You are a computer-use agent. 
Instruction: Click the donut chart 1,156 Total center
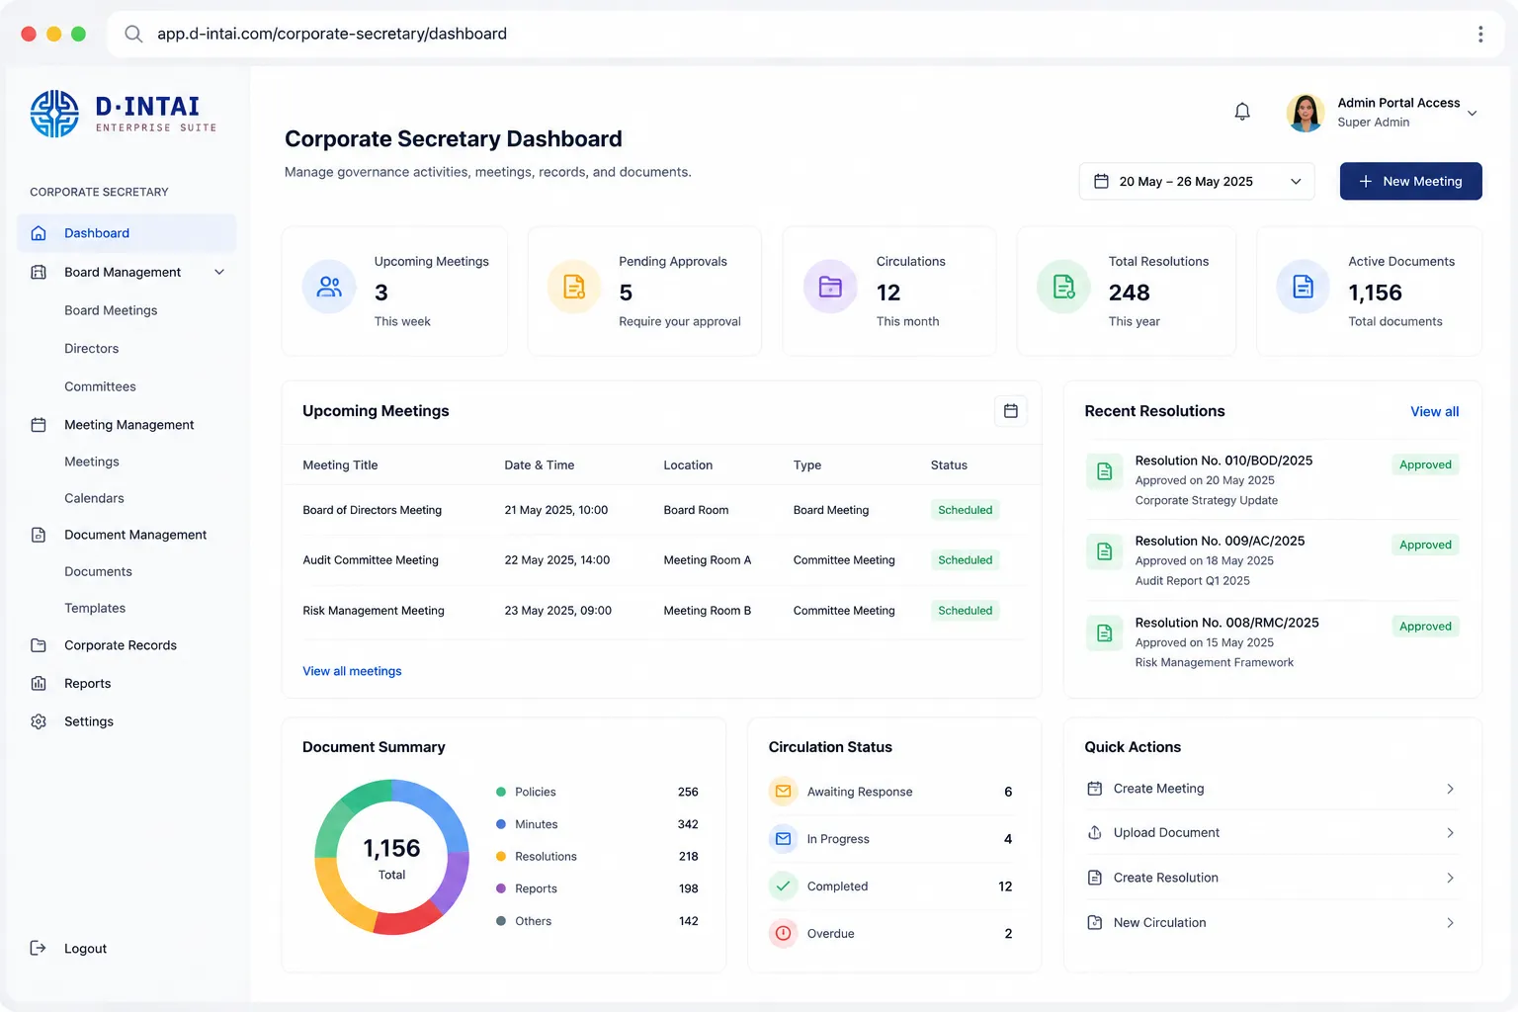coord(391,858)
